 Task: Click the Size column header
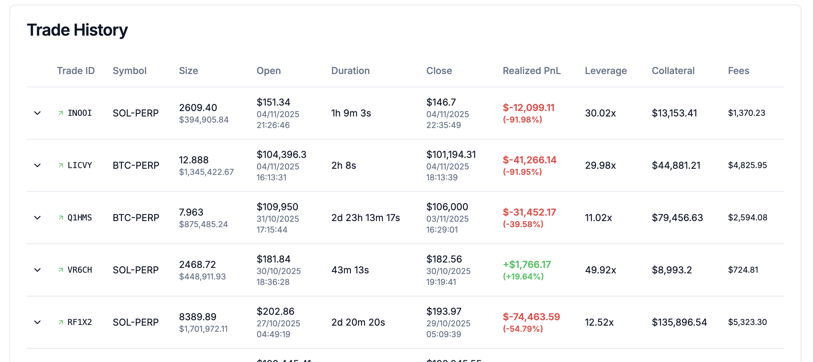click(x=189, y=71)
